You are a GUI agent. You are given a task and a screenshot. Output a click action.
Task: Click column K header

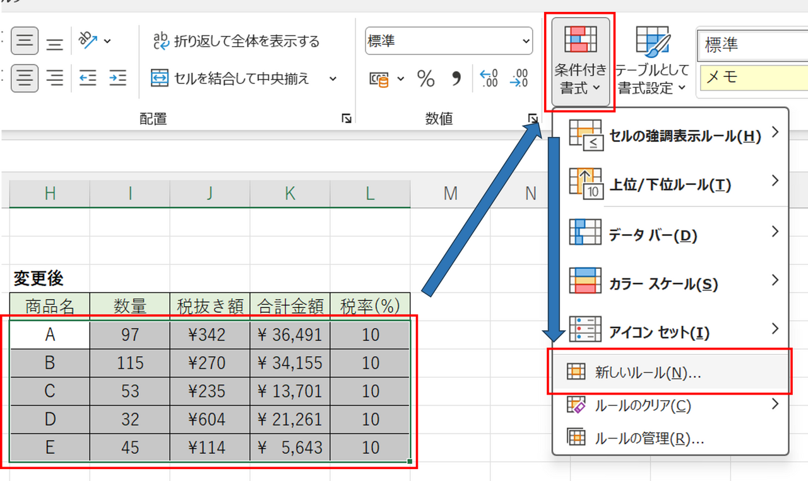click(x=290, y=194)
